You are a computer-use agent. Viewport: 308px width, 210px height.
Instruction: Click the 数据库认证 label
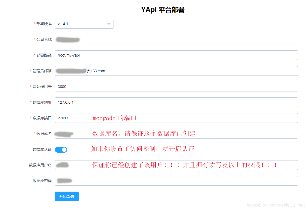[42, 150]
